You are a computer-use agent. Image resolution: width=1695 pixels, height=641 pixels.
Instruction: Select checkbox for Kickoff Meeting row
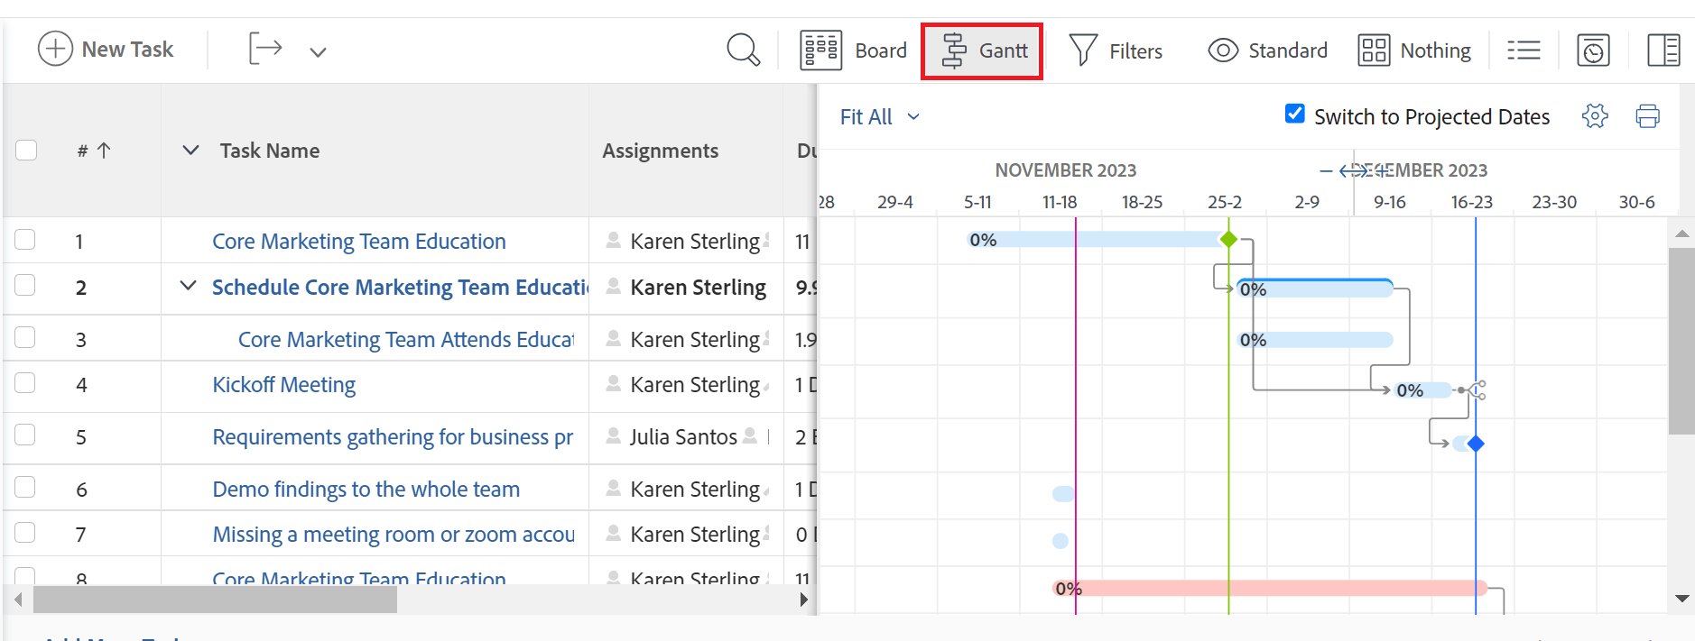point(25,383)
